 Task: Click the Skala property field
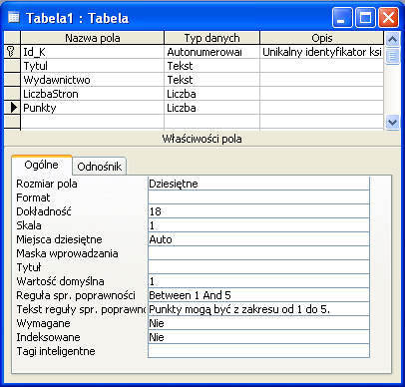[x=258, y=225]
